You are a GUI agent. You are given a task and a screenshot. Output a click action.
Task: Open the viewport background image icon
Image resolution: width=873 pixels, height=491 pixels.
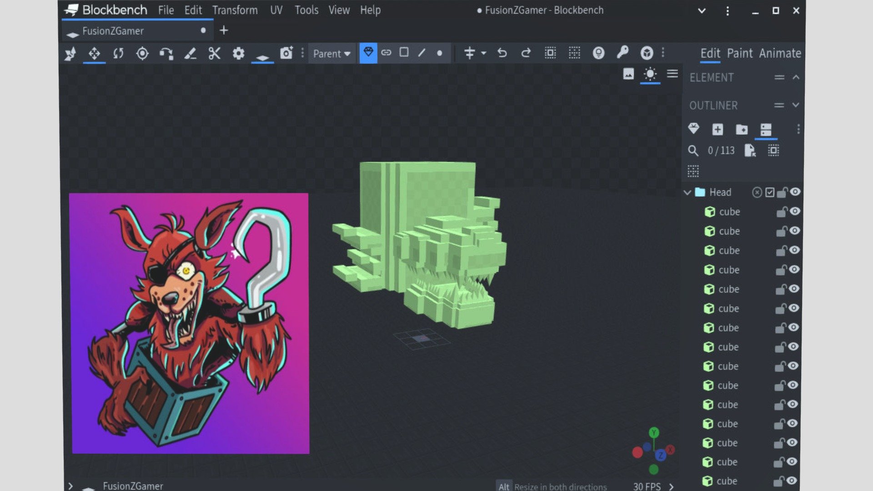coord(628,74)
